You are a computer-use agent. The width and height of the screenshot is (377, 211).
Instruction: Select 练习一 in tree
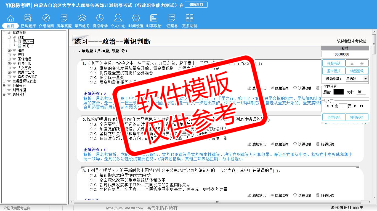click(28, 42)
